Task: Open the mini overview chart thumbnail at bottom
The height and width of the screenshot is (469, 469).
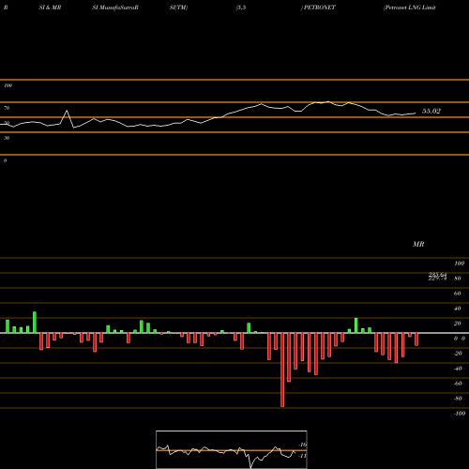Action: [x=232, y=449]
